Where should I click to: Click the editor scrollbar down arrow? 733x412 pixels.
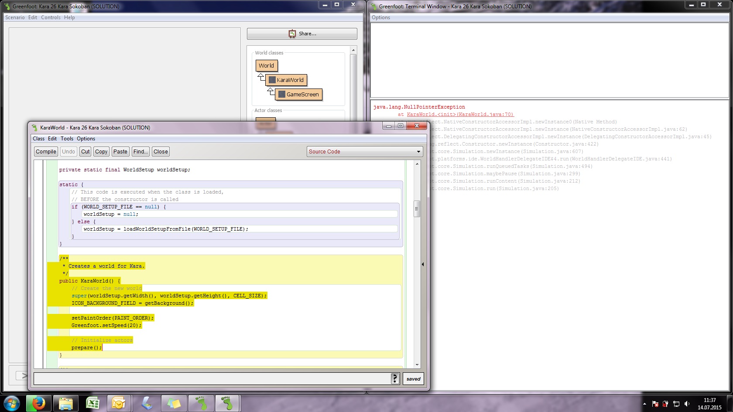[x=417, y=364]
